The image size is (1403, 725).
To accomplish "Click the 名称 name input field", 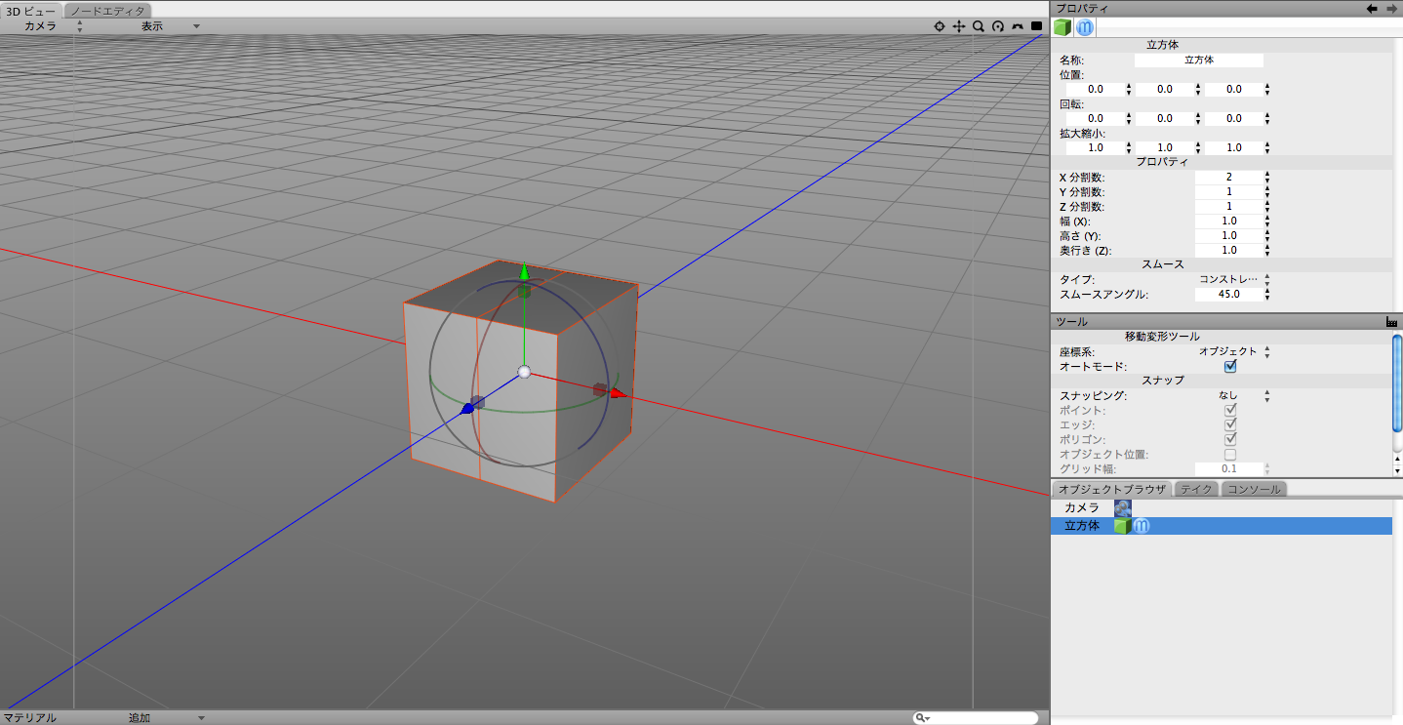I will (1198, 60).
